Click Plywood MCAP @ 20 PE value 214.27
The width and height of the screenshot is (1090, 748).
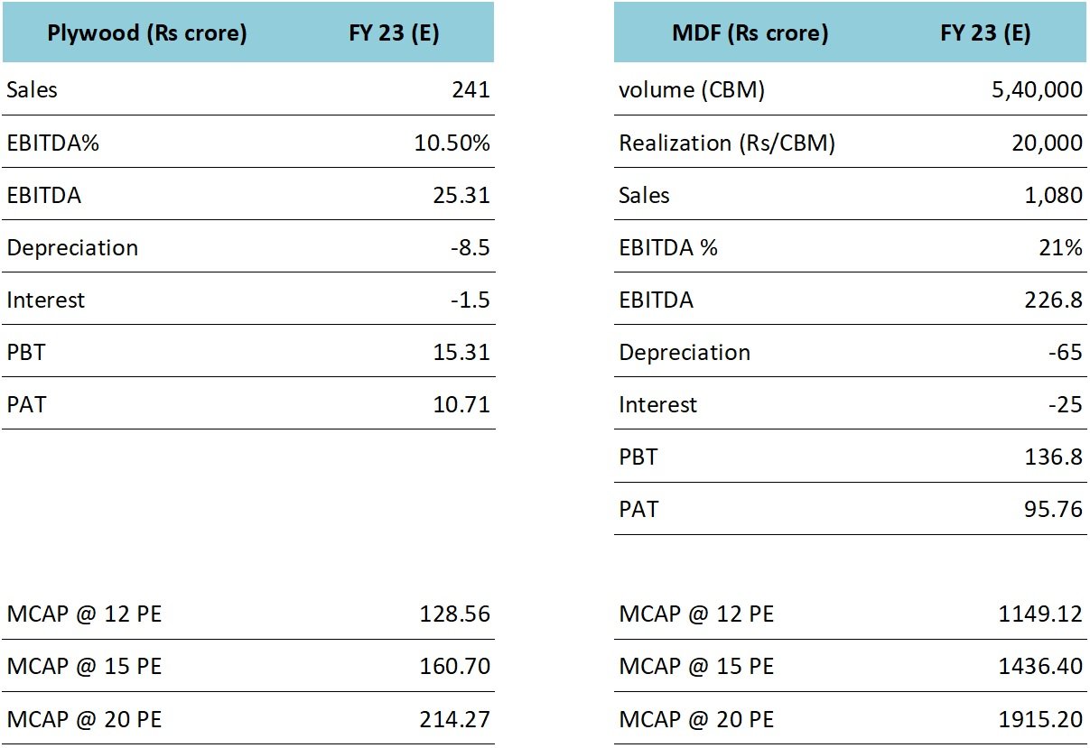(x=454, y=719)
